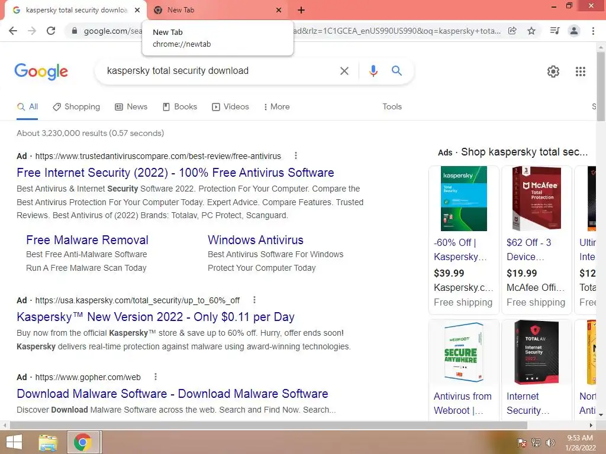Go to Google homepage via logo
Viewport: 606px width, 454px height.
pyautogui.click(x=41, y=72)
